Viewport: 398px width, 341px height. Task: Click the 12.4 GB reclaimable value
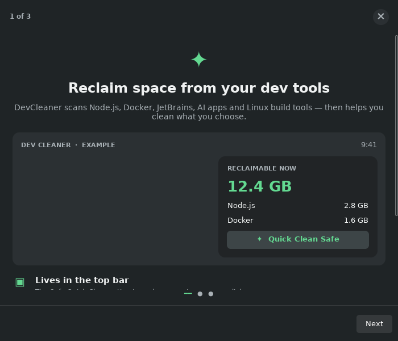pyautogui.click(x=260, y=186)
